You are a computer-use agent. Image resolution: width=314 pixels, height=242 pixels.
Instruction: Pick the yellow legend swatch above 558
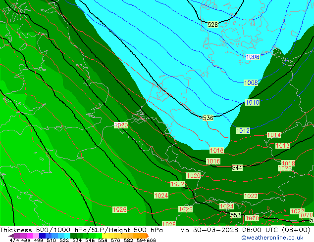tap(105, 236)
